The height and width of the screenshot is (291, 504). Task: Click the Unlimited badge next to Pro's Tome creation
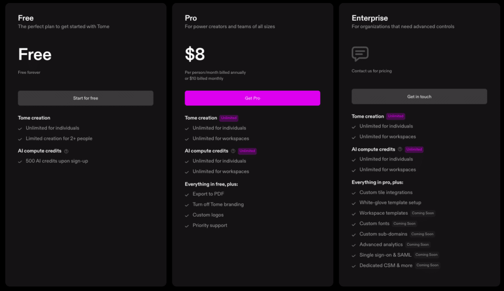point(228,118)
